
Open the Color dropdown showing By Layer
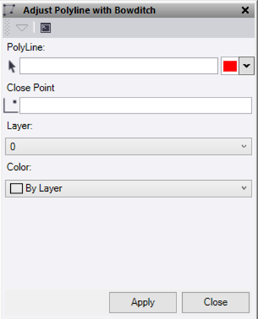point(129,188)
